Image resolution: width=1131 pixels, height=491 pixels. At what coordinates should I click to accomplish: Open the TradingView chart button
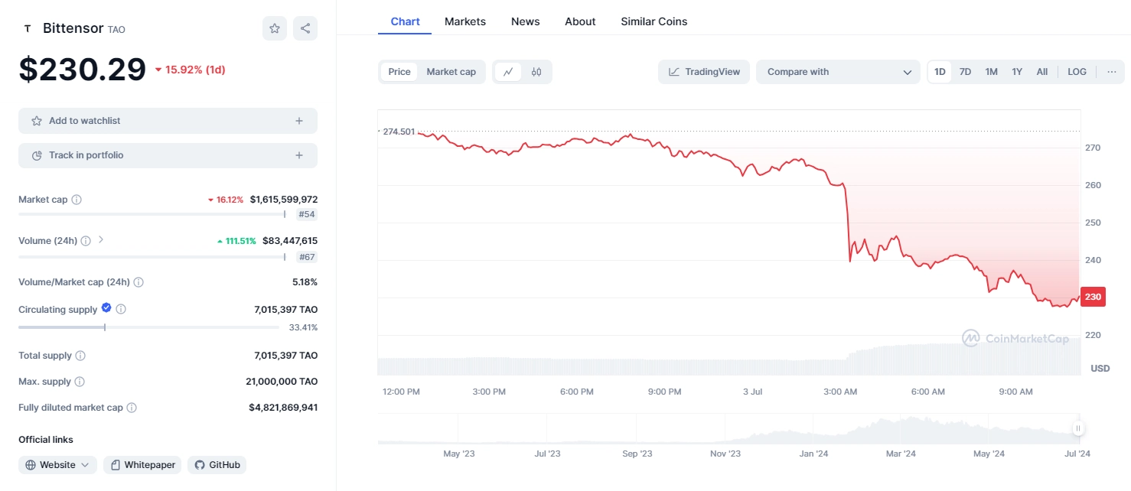coord(704,72)
